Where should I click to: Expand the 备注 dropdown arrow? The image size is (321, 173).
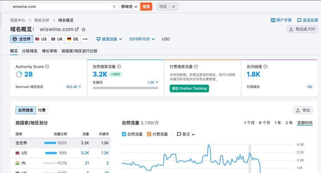pos(193,135)
